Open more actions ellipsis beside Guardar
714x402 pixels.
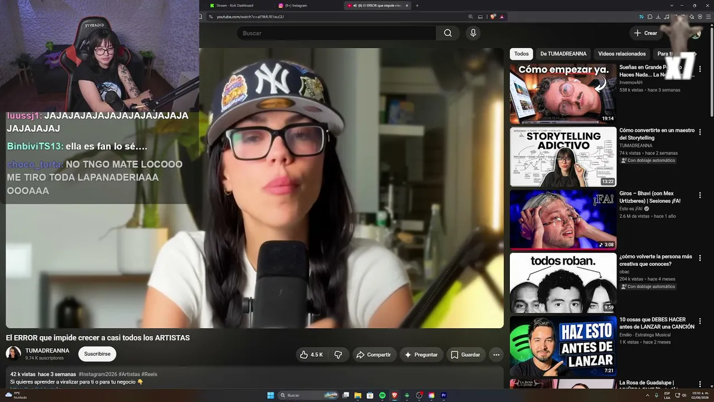496,355
